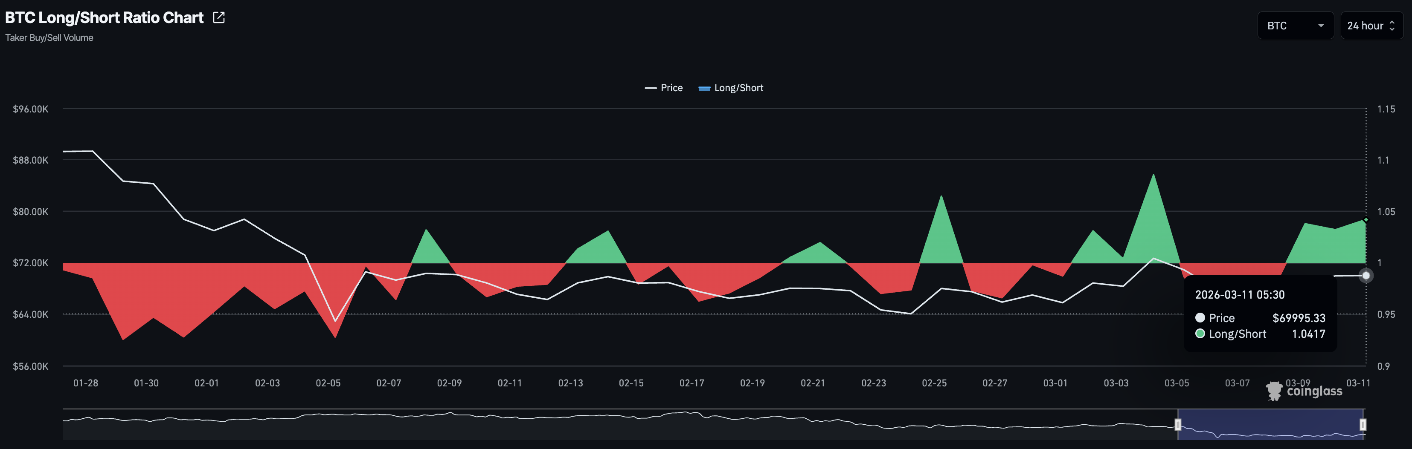This screenshot has width=1412, height=449.
Task: Click the left handle of the range navigator
Action: (1177, 424)
